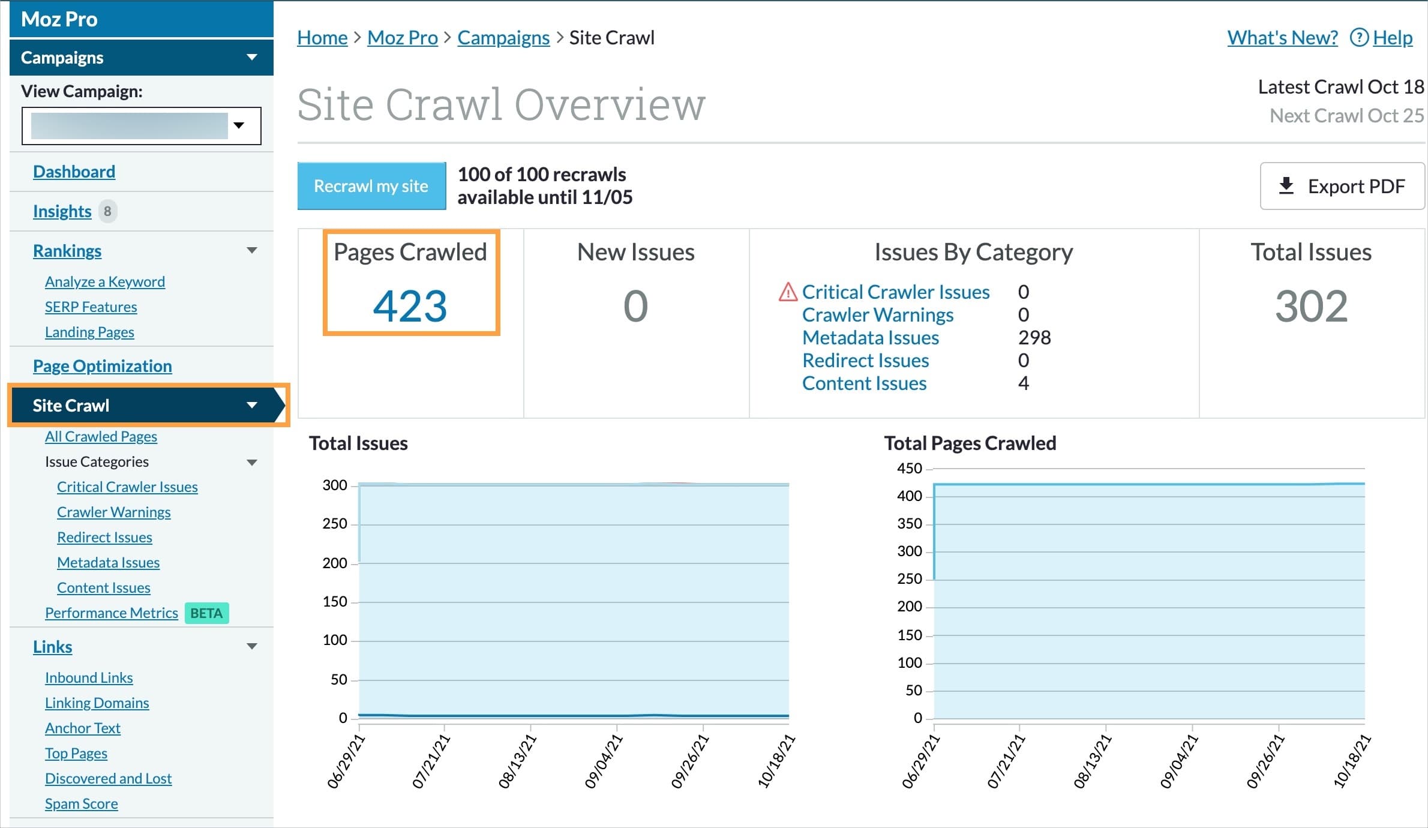
Task: Open the View Campaign dropdown
Action: (x=239, y=125)
